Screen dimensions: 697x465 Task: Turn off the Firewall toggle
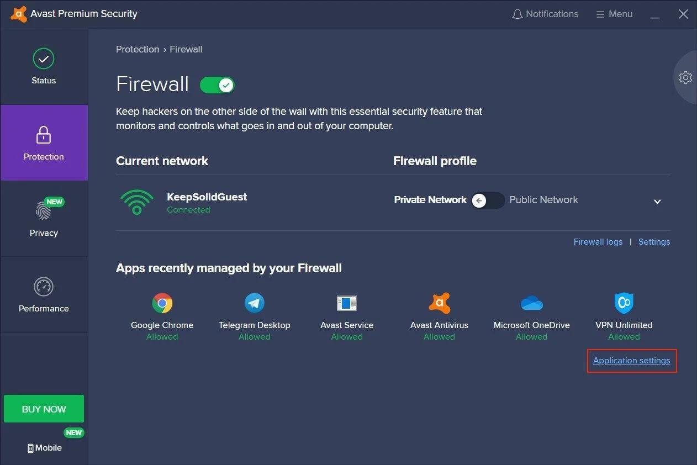pos(218,85)
